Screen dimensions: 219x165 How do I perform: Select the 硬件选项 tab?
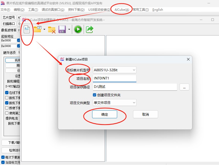coord(9,53)
